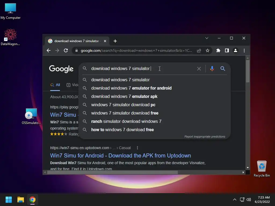Open the network icon in system tray
This screenshot has height=206, width=275.
click(x=242, y=200)
